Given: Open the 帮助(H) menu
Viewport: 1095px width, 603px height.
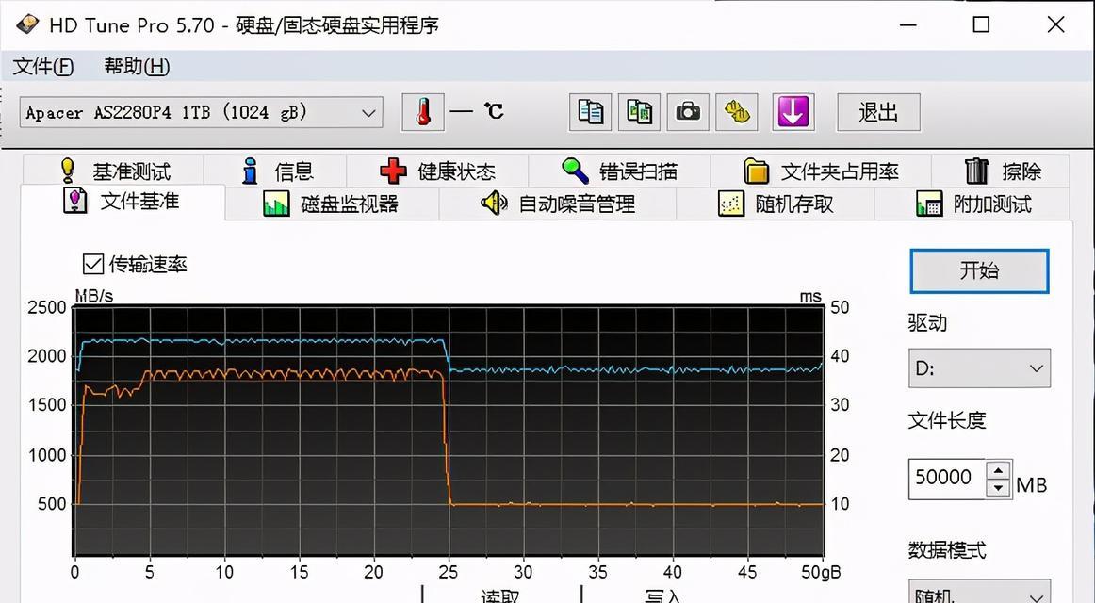Looking at the screenshot, I should click(x=137, y=66).
